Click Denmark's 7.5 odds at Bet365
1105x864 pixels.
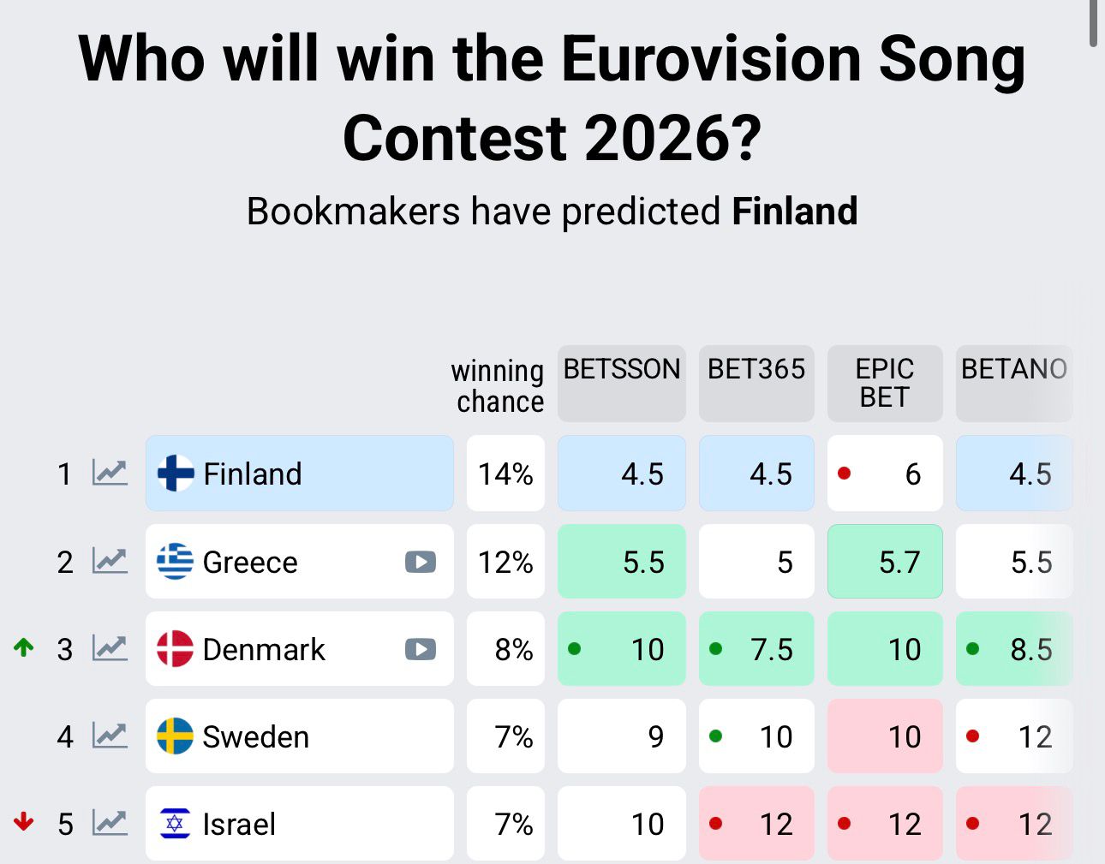[x=756, y=649]
